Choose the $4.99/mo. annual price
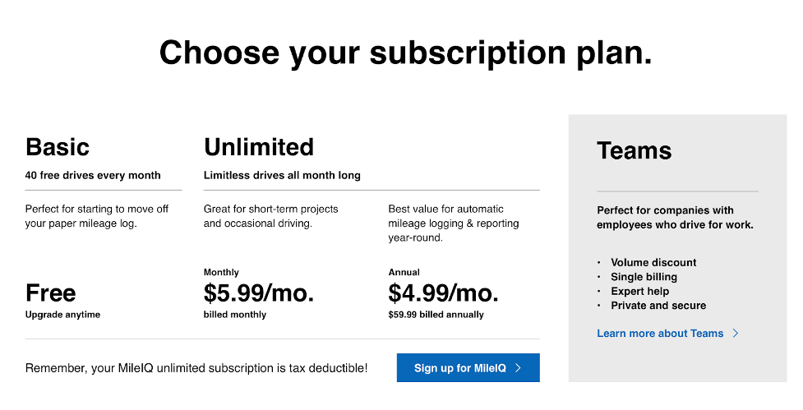The height and width of the screenshot is (410, 803). [x=443, y=293]
